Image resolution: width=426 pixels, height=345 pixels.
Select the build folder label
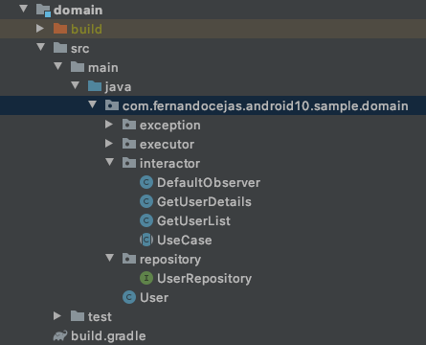(x=86, y=29)
